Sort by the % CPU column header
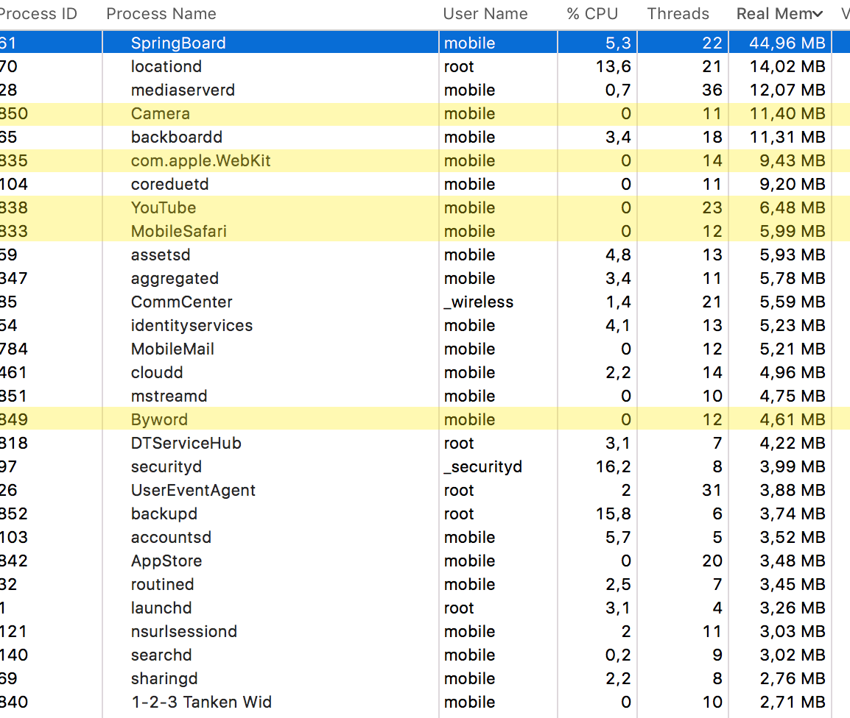This screenshot has width=850, height=718. pyautogui.click(x=592, y=13)
